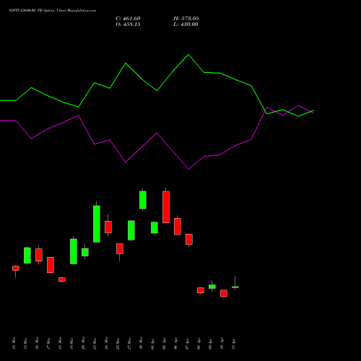Click the green candle above 27 Mar
Image resolution: width=361 pixels, height=361 pixels.
pyautogui.click(x=131, y=230)
